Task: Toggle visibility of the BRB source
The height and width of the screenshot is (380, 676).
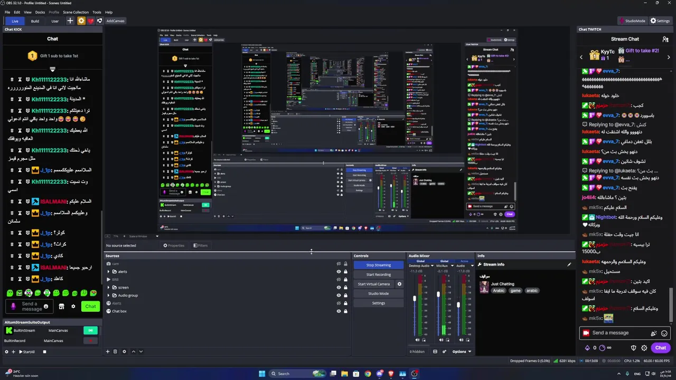Action: (x=339, y=280)
